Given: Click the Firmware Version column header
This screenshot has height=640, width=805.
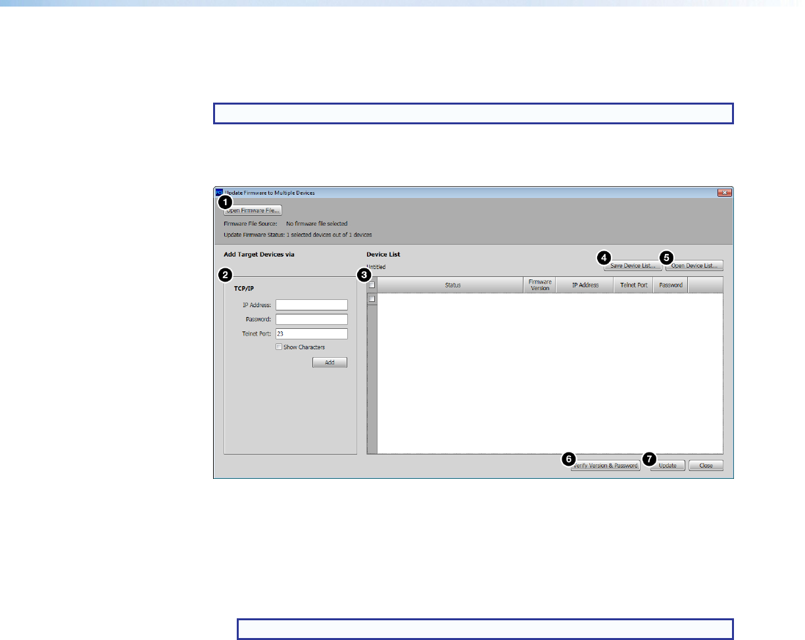Looking at the screenshot, I should 539,285.
